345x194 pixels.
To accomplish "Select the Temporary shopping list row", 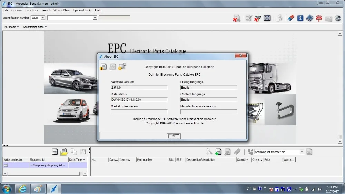I will tap(45, 165).
